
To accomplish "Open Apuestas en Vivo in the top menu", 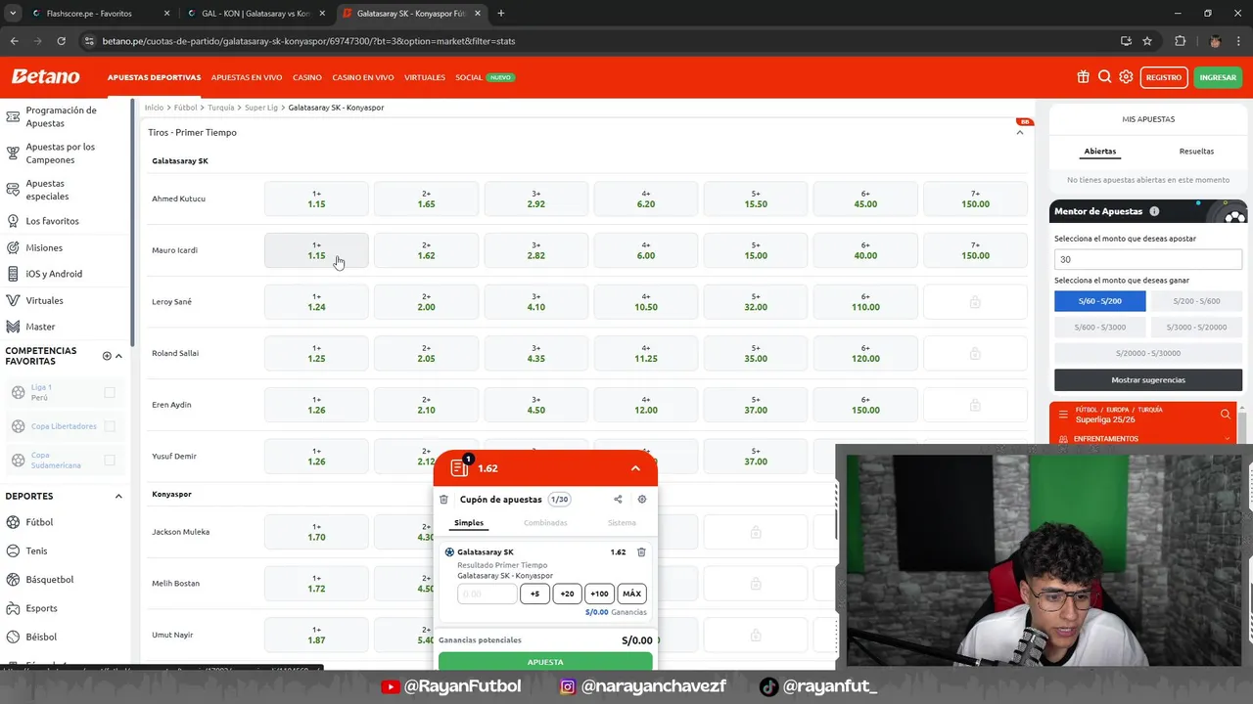I will pos(247,77).
